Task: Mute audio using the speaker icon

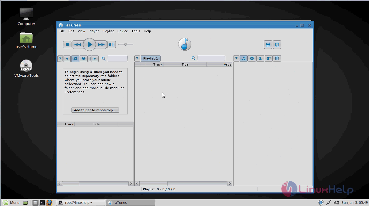Action: (111, 45)
